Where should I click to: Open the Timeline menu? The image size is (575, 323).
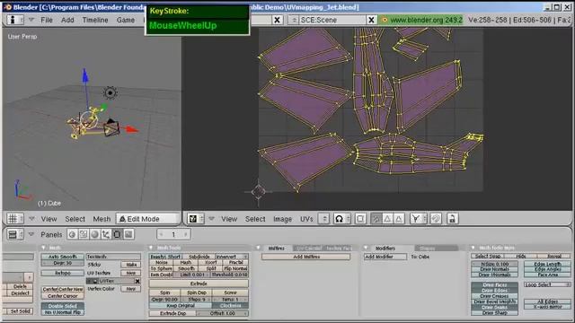(95, 20)
